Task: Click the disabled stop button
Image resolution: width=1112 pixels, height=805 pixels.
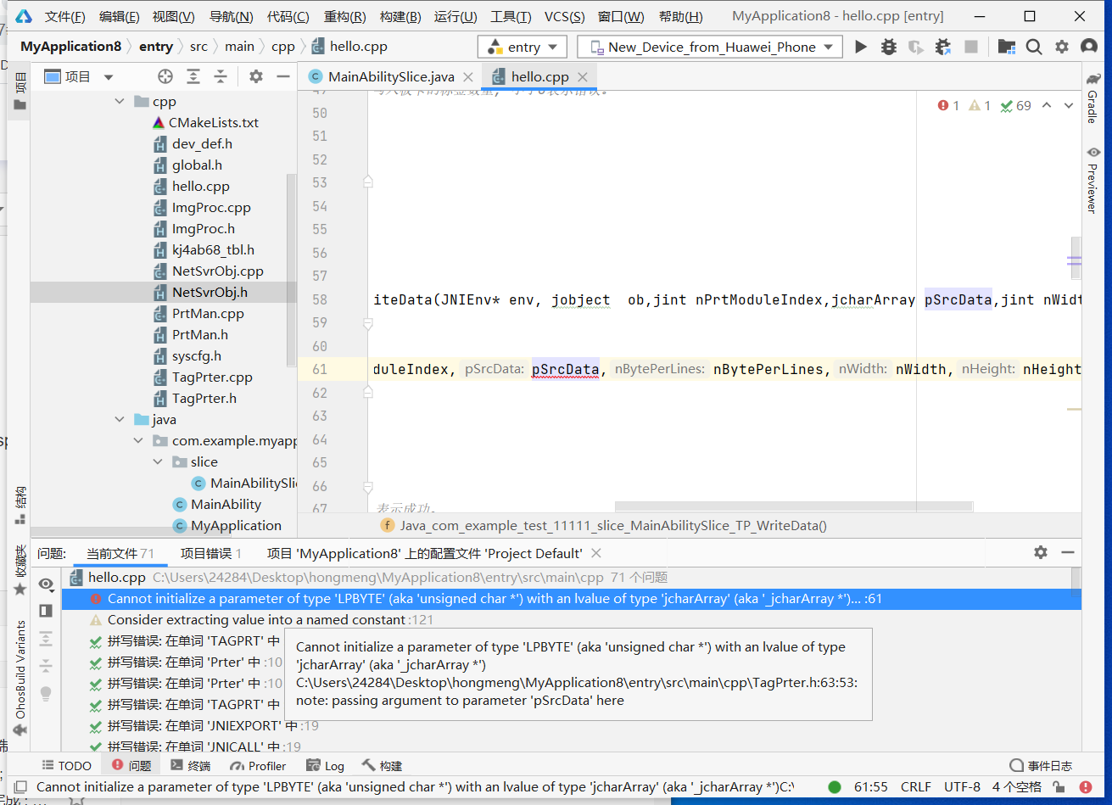Action: pos(971,47)
